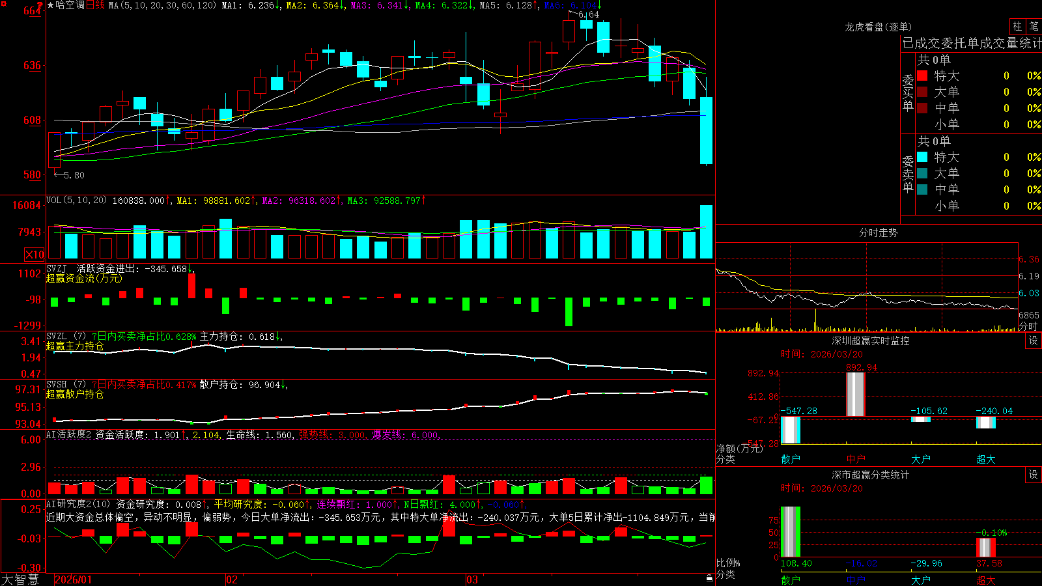Select the teal 大单 sell-order swatch
Viewport: 1042px width, 586px height.
[x=922, y=173]
